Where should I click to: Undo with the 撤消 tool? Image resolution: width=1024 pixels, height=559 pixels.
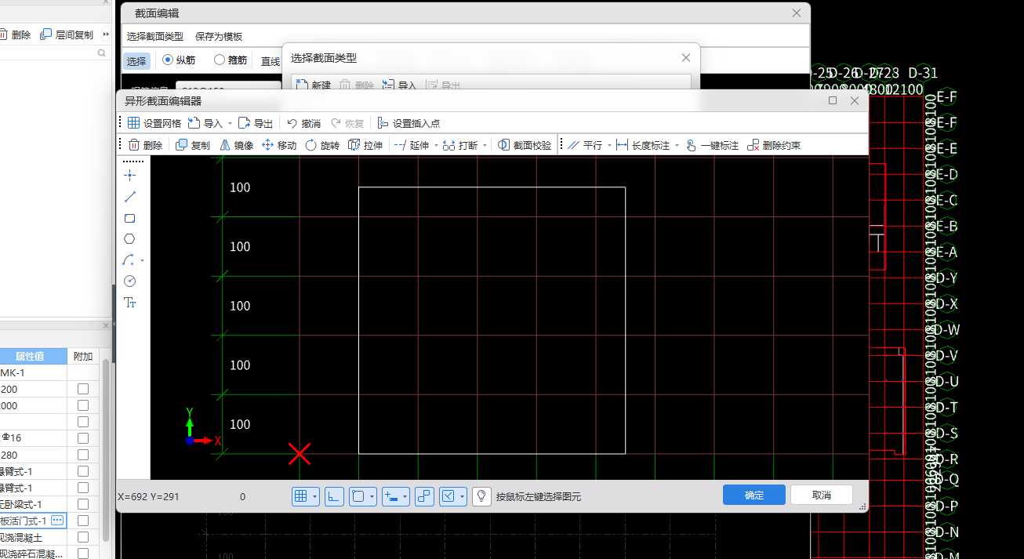303,123
